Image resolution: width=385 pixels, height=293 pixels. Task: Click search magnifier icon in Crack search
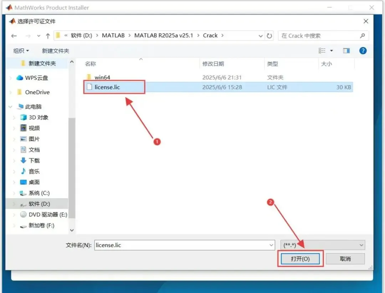coord(363,36)
